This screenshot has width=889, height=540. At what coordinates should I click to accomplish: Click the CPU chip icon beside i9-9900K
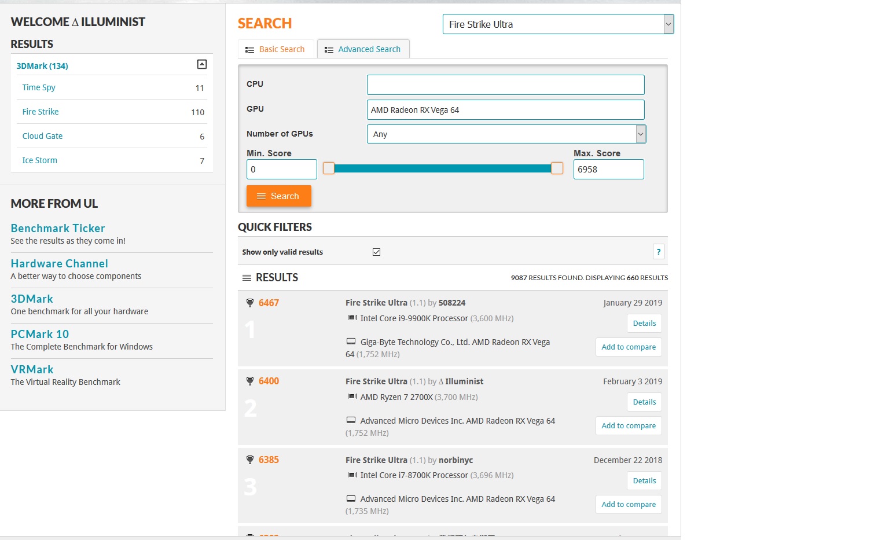[x=352, y=318]
